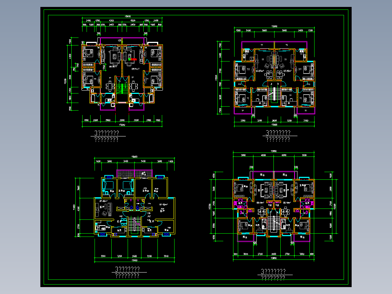
Task: Select the right 10500 dimension of bottom-right plan
Action: [x=335, y=206]
